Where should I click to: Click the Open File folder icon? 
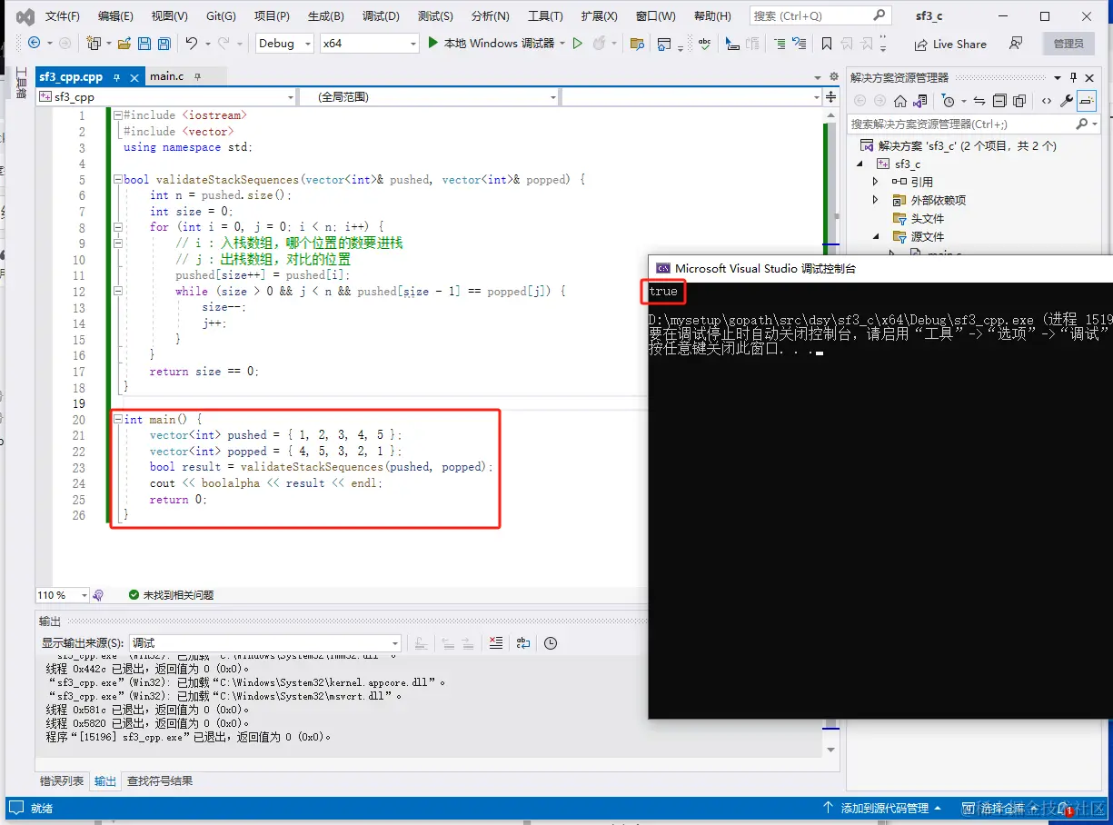click(x=124, y=44)
